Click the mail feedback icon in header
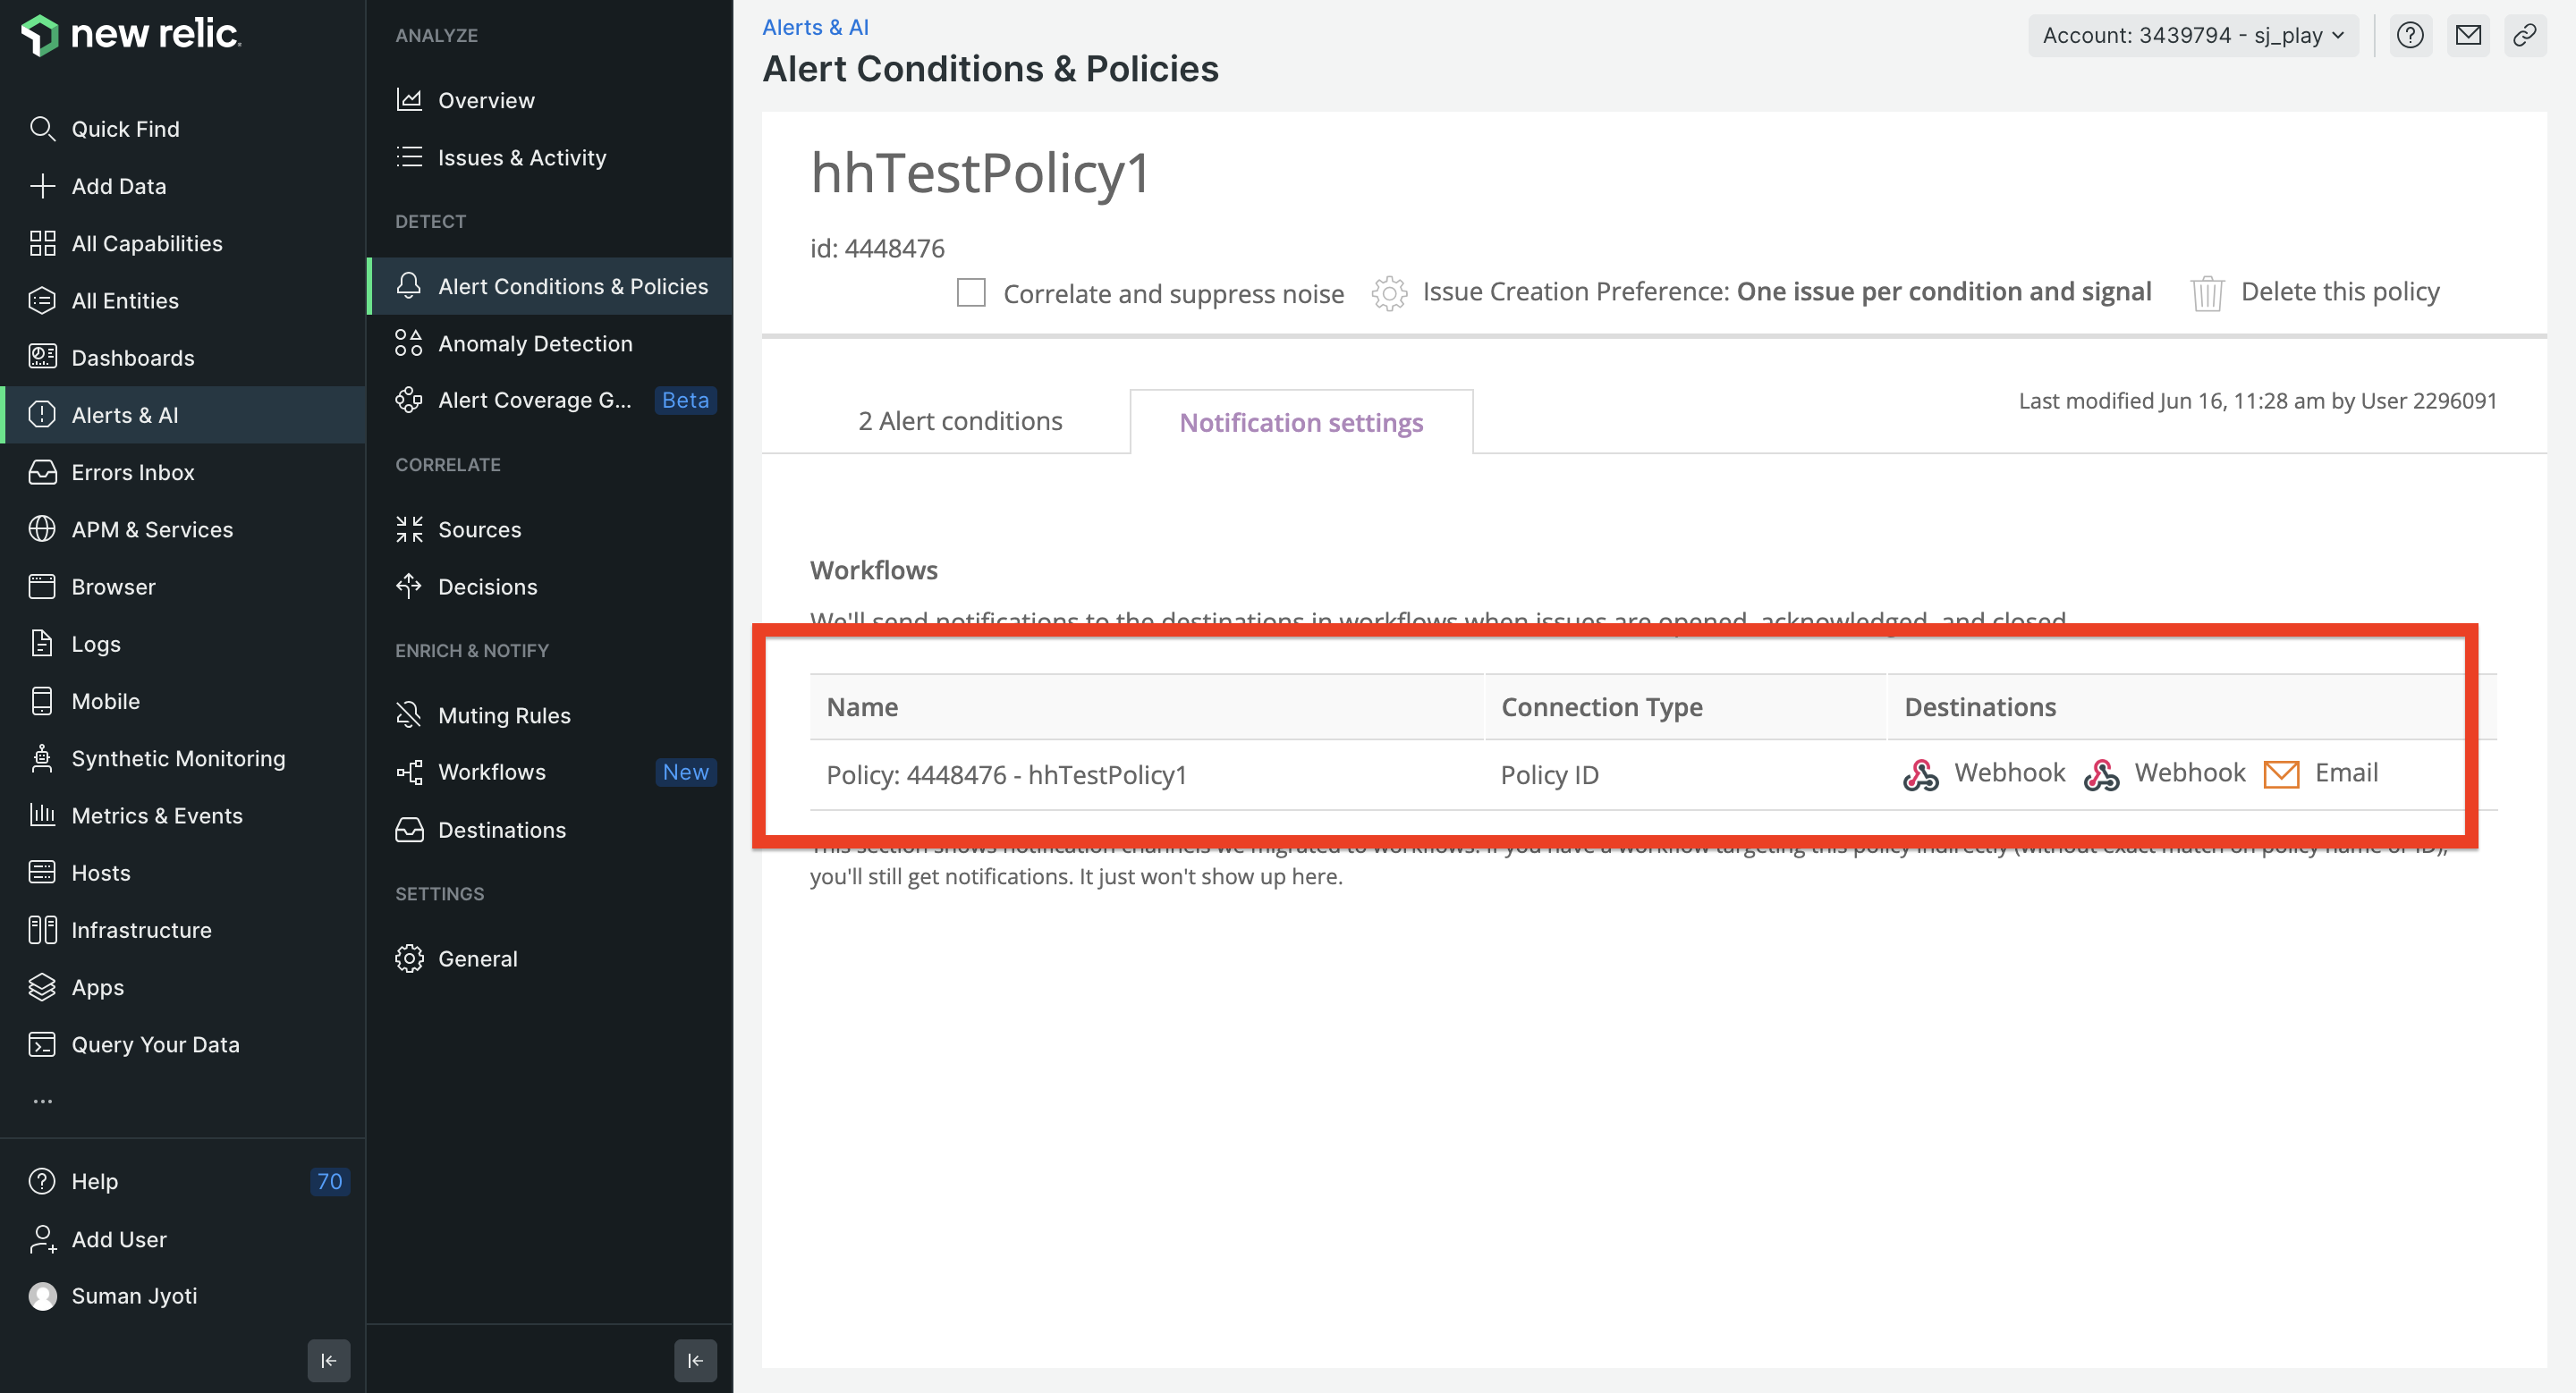The height and width of the screenshot is (1393, 2576). pyautogui.click(x=2468, y=35)
